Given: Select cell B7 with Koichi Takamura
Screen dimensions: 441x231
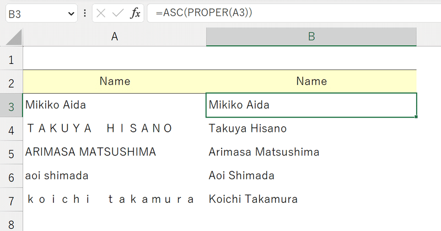Looking at the screenshot, I should 311,200.
